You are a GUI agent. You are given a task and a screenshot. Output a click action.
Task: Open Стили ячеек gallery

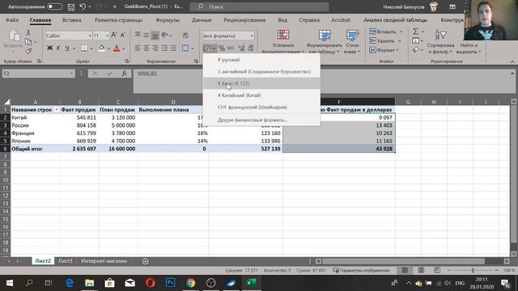click(352, 41)
